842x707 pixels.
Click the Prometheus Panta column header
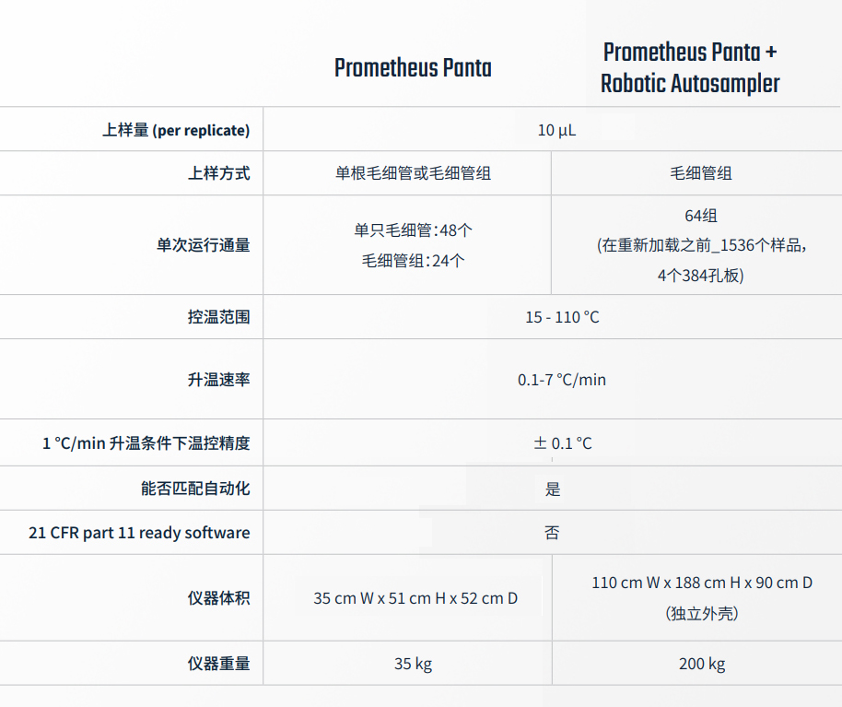(413, 68)
